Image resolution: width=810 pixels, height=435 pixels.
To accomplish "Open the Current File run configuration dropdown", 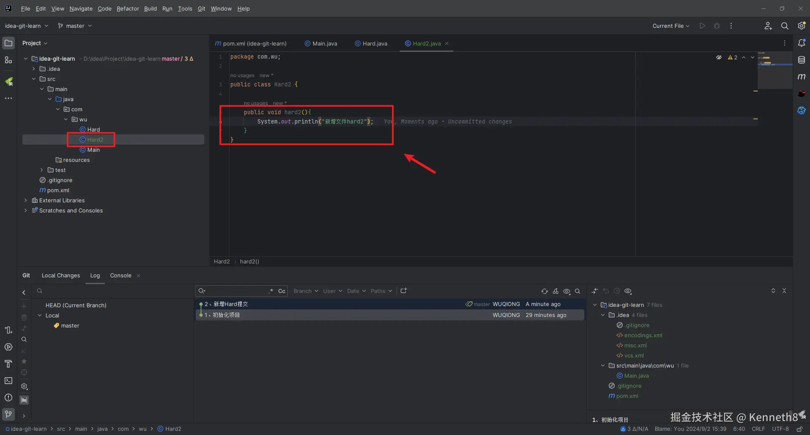I will [671, 26].
